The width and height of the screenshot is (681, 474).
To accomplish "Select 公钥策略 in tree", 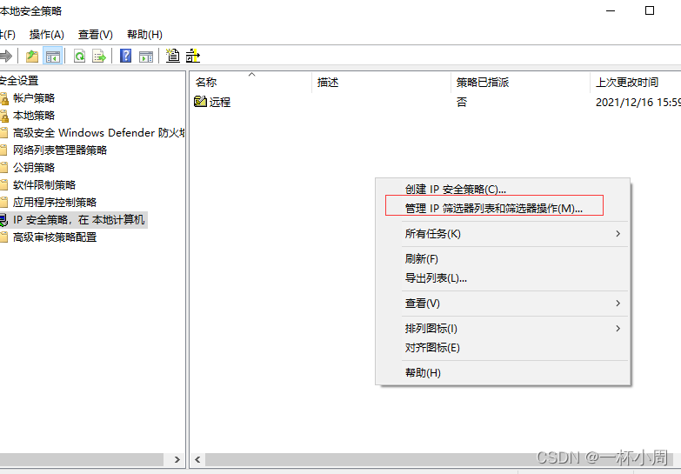I will click(x=34, y=168).
